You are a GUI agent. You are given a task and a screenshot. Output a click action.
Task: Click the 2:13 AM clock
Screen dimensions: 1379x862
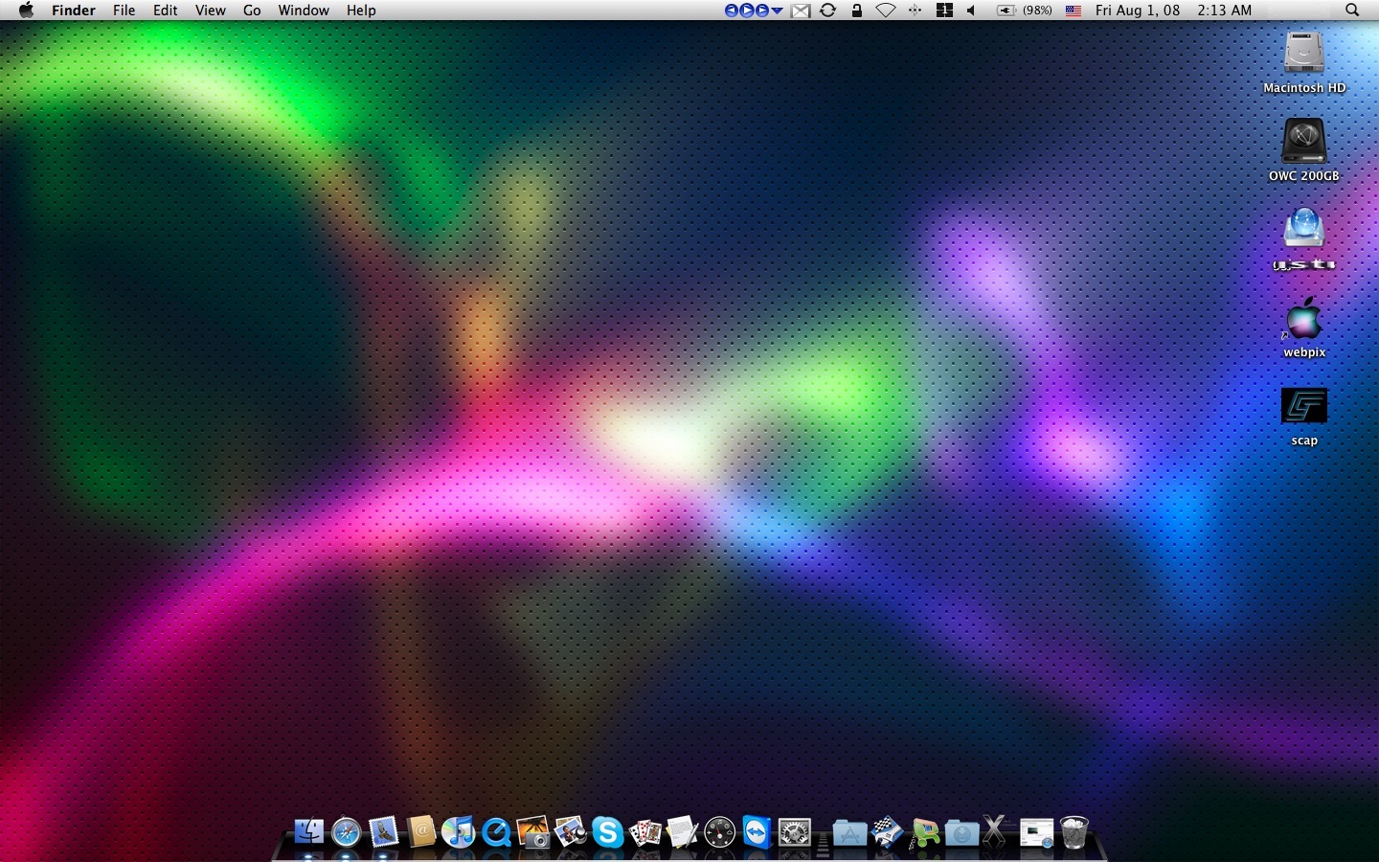1224,11
